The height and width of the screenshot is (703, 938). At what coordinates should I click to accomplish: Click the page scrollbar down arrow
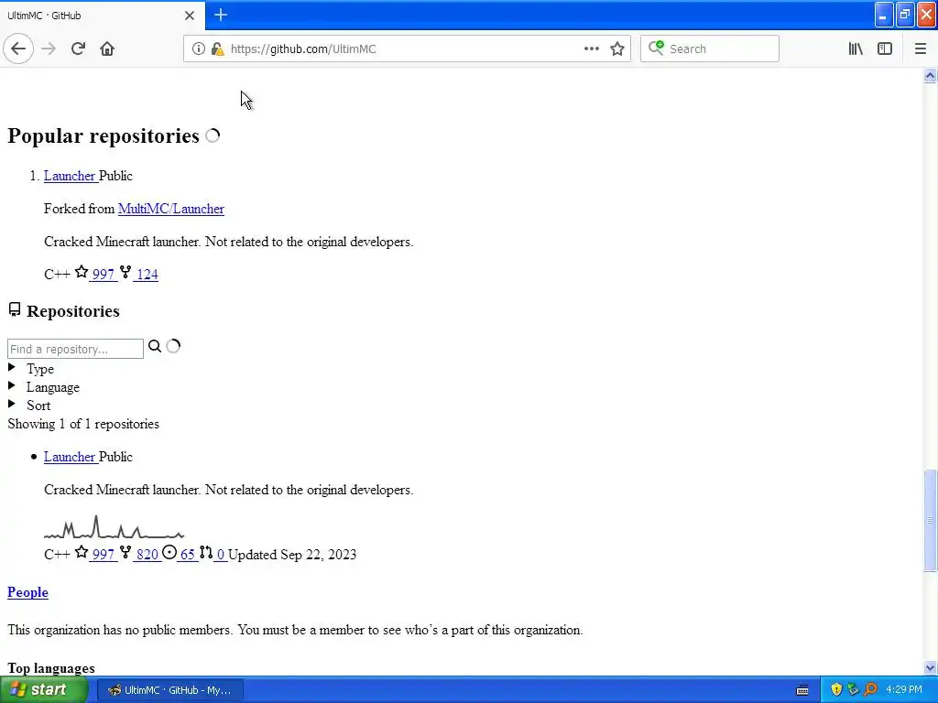(930, 667)
